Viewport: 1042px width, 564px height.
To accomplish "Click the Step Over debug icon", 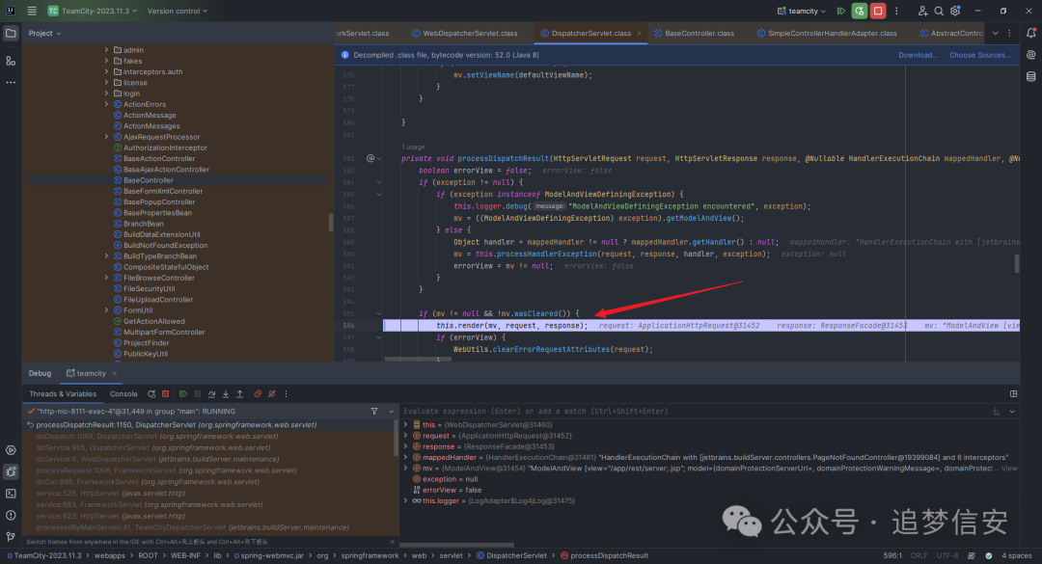I will tap(211, 393).
